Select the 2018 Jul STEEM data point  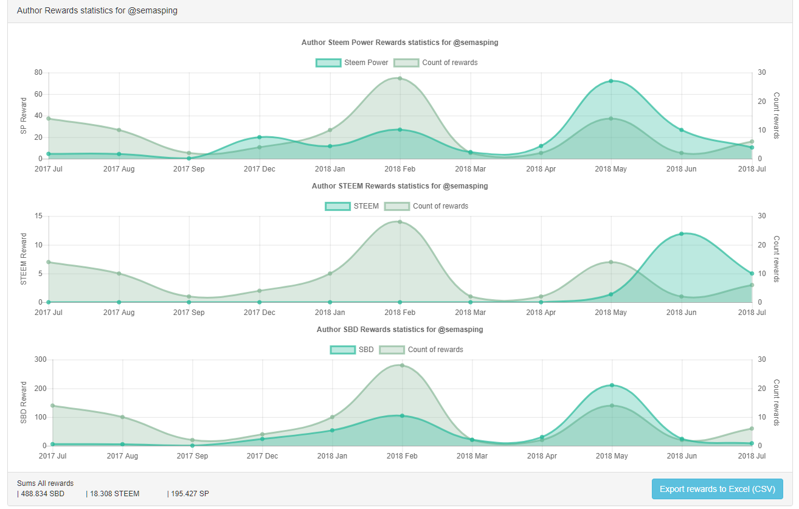(752, 274)
